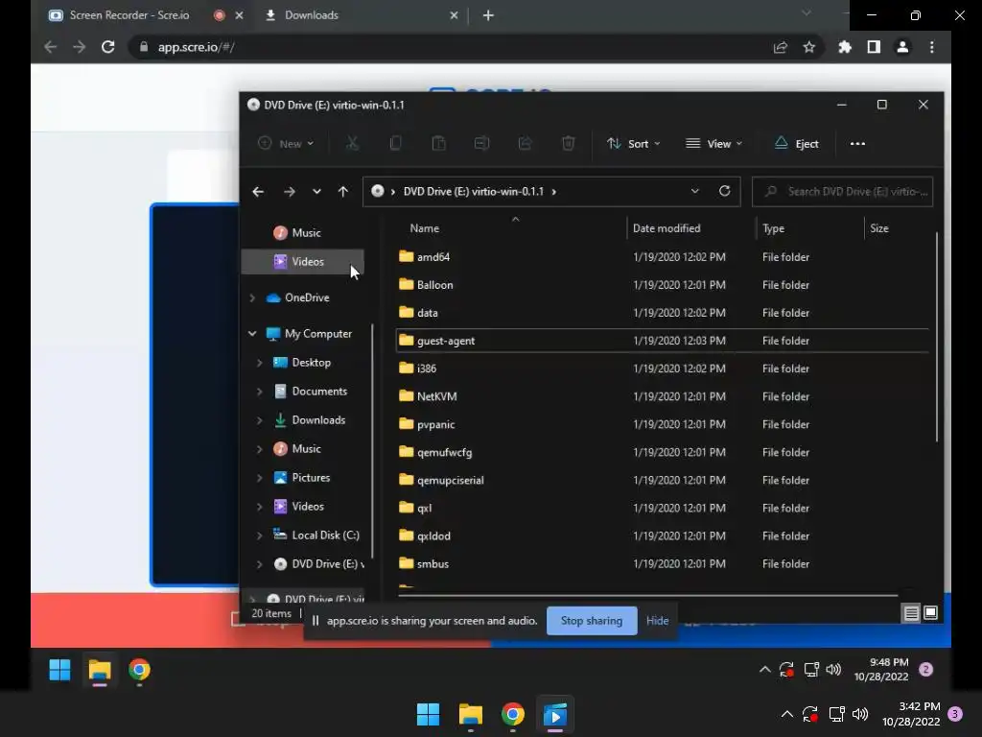Open File Explorer on the bottom host taskbar
This screenshot has height=737, width=982.
click(470, 714)
